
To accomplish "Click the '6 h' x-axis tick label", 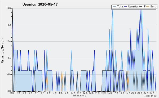I will click(x=48, y=93).
